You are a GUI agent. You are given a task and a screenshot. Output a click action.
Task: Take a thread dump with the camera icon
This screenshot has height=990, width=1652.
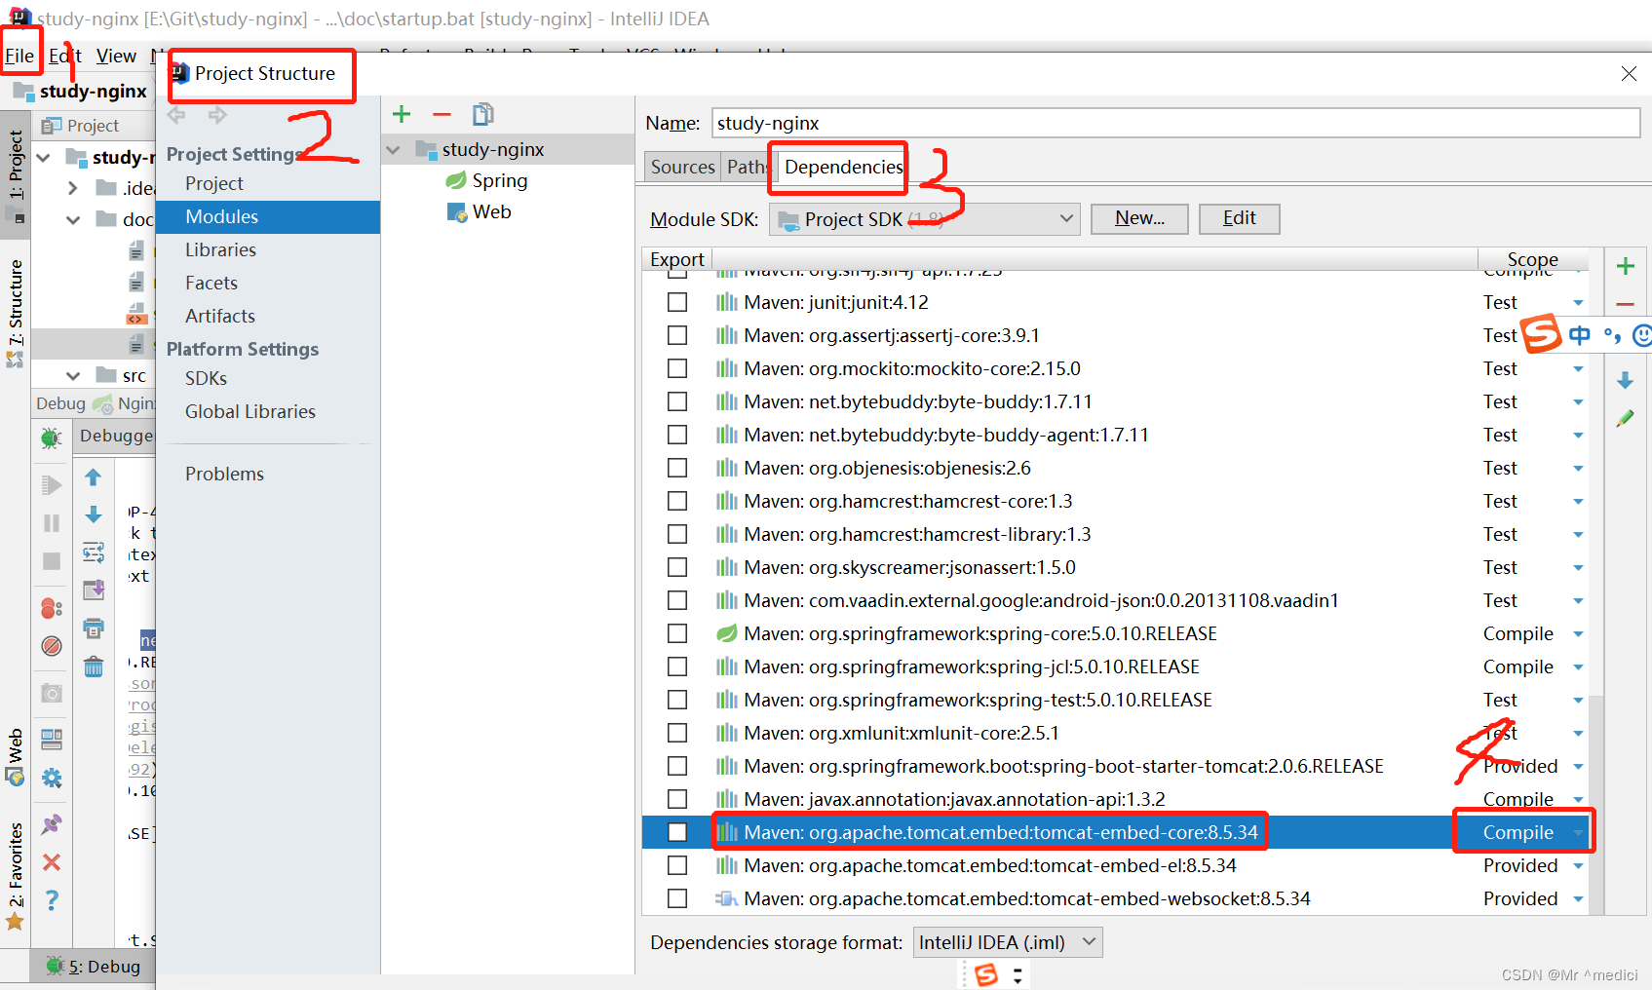click(x=52, y=693)
